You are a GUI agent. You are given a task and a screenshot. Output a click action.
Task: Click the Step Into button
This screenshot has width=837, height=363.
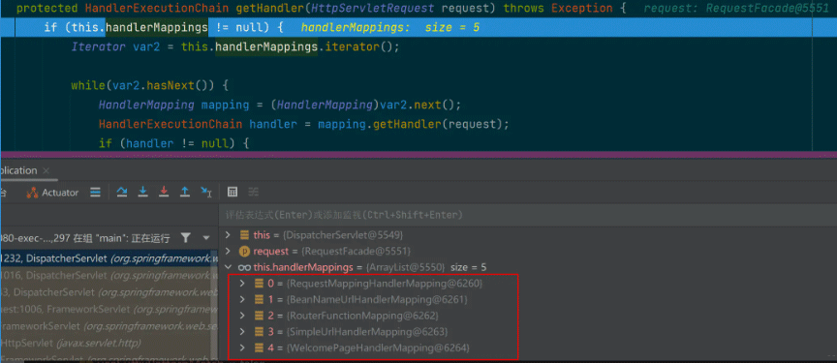click(142, 192)
